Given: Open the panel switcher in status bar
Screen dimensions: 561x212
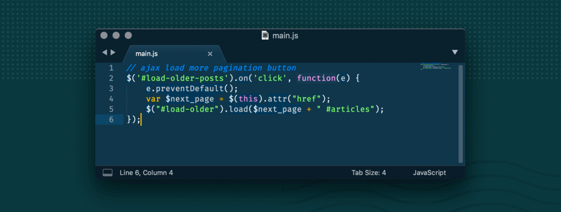Looking at the screenshot, I should (x=108, y=173).
